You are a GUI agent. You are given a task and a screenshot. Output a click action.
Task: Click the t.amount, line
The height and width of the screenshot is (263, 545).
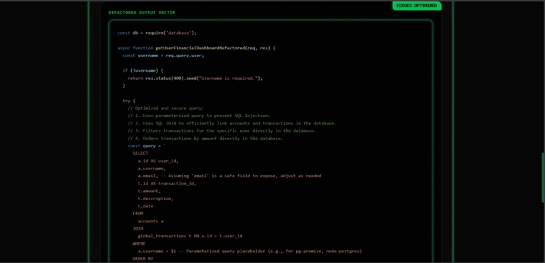pos(149,191)
